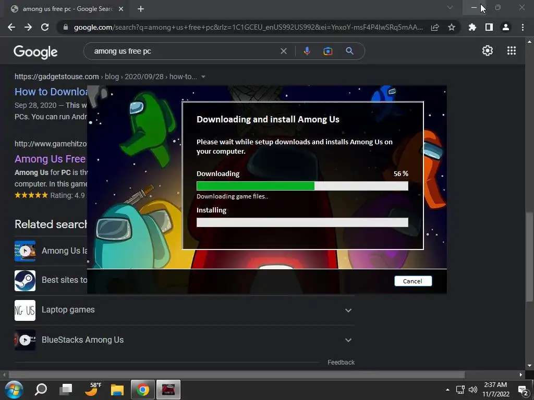Viewport: 534px width, 400px height.
Task: Open File Explorer from the taskbar
Action: 117,390
